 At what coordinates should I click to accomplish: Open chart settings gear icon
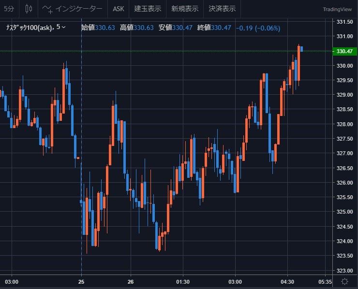(x=344, y=281)
